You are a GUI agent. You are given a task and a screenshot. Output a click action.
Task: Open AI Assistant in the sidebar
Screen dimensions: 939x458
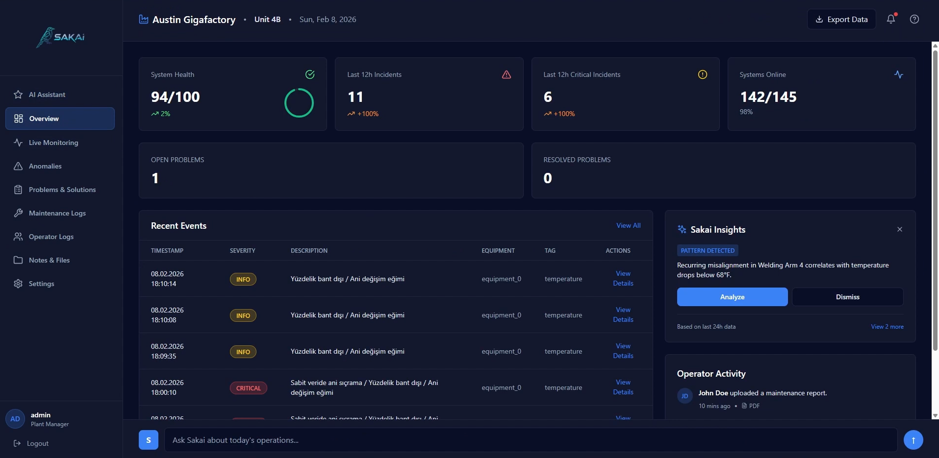point(47,95)
